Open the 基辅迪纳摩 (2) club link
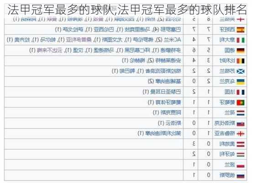Viewport: 253px width, 183px height. pos(164,81)
